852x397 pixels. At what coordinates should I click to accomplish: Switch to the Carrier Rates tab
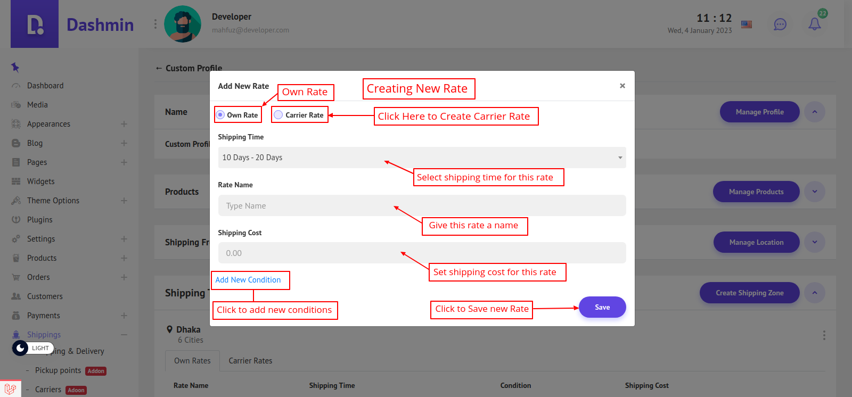click(250, 361)
